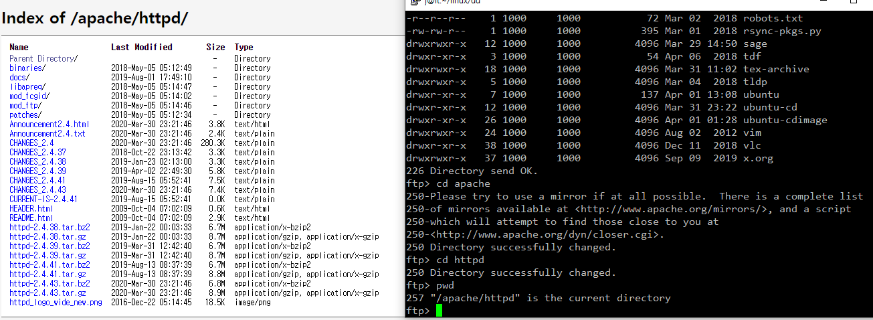The image size is (873, 320).
Task: Open the CHANGES_2.4.43 file link
Action: pyautogui.click(x=37, y=189)
